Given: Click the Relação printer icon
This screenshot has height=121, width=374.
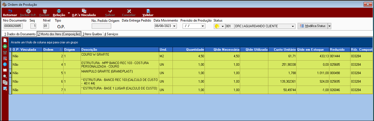Looking at the screenshot, I should click(x=59, y=11).
